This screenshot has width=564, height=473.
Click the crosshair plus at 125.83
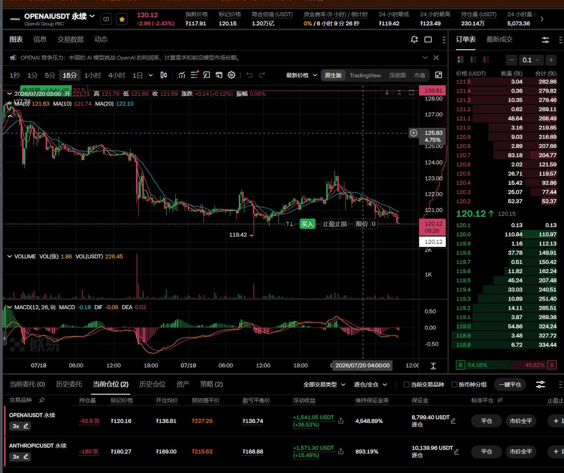point(414,133)
